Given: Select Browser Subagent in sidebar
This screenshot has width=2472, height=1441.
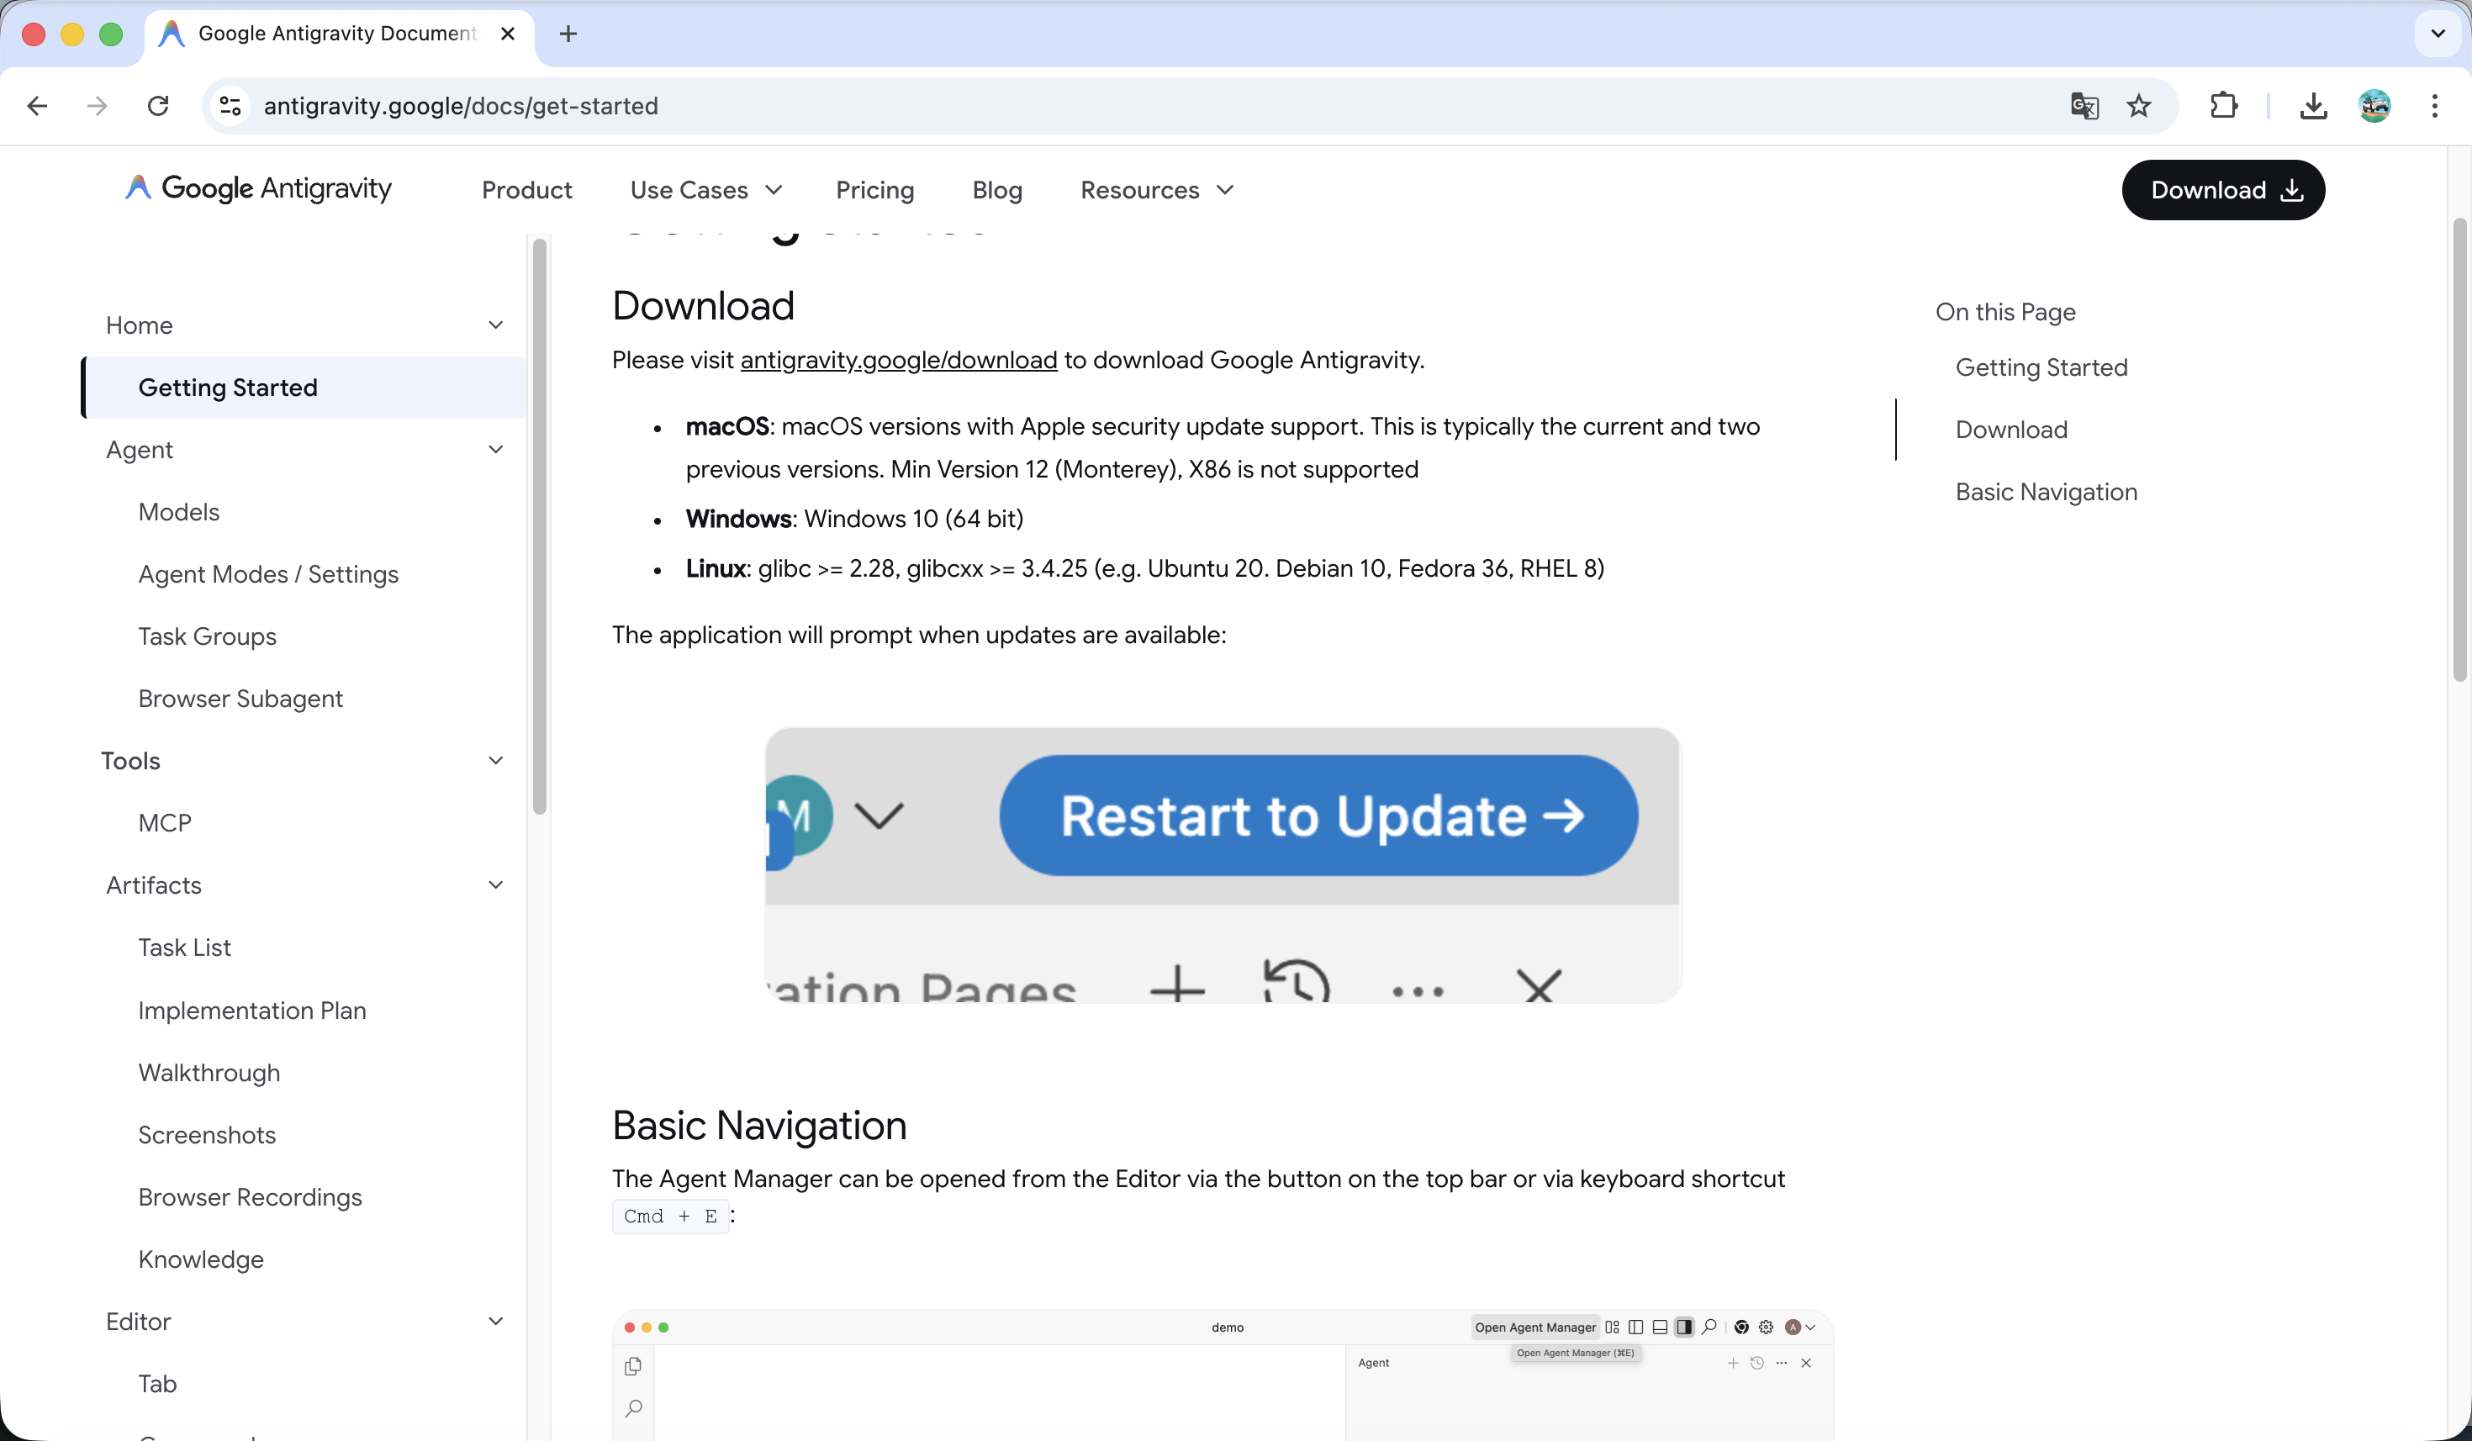Looking at the screenshot, I should click(240, 699).
